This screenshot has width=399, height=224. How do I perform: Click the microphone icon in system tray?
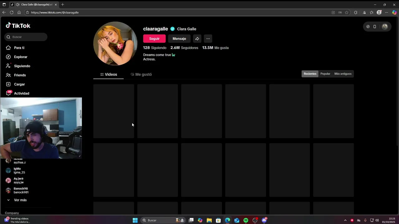(x=365, y=220)
